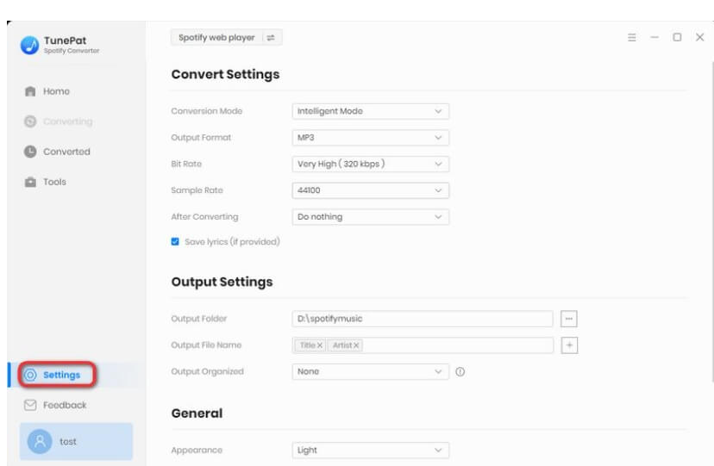Go to Tools in sidebar
The width and height of the screenshot is (714, 466).
coord(54,182)
